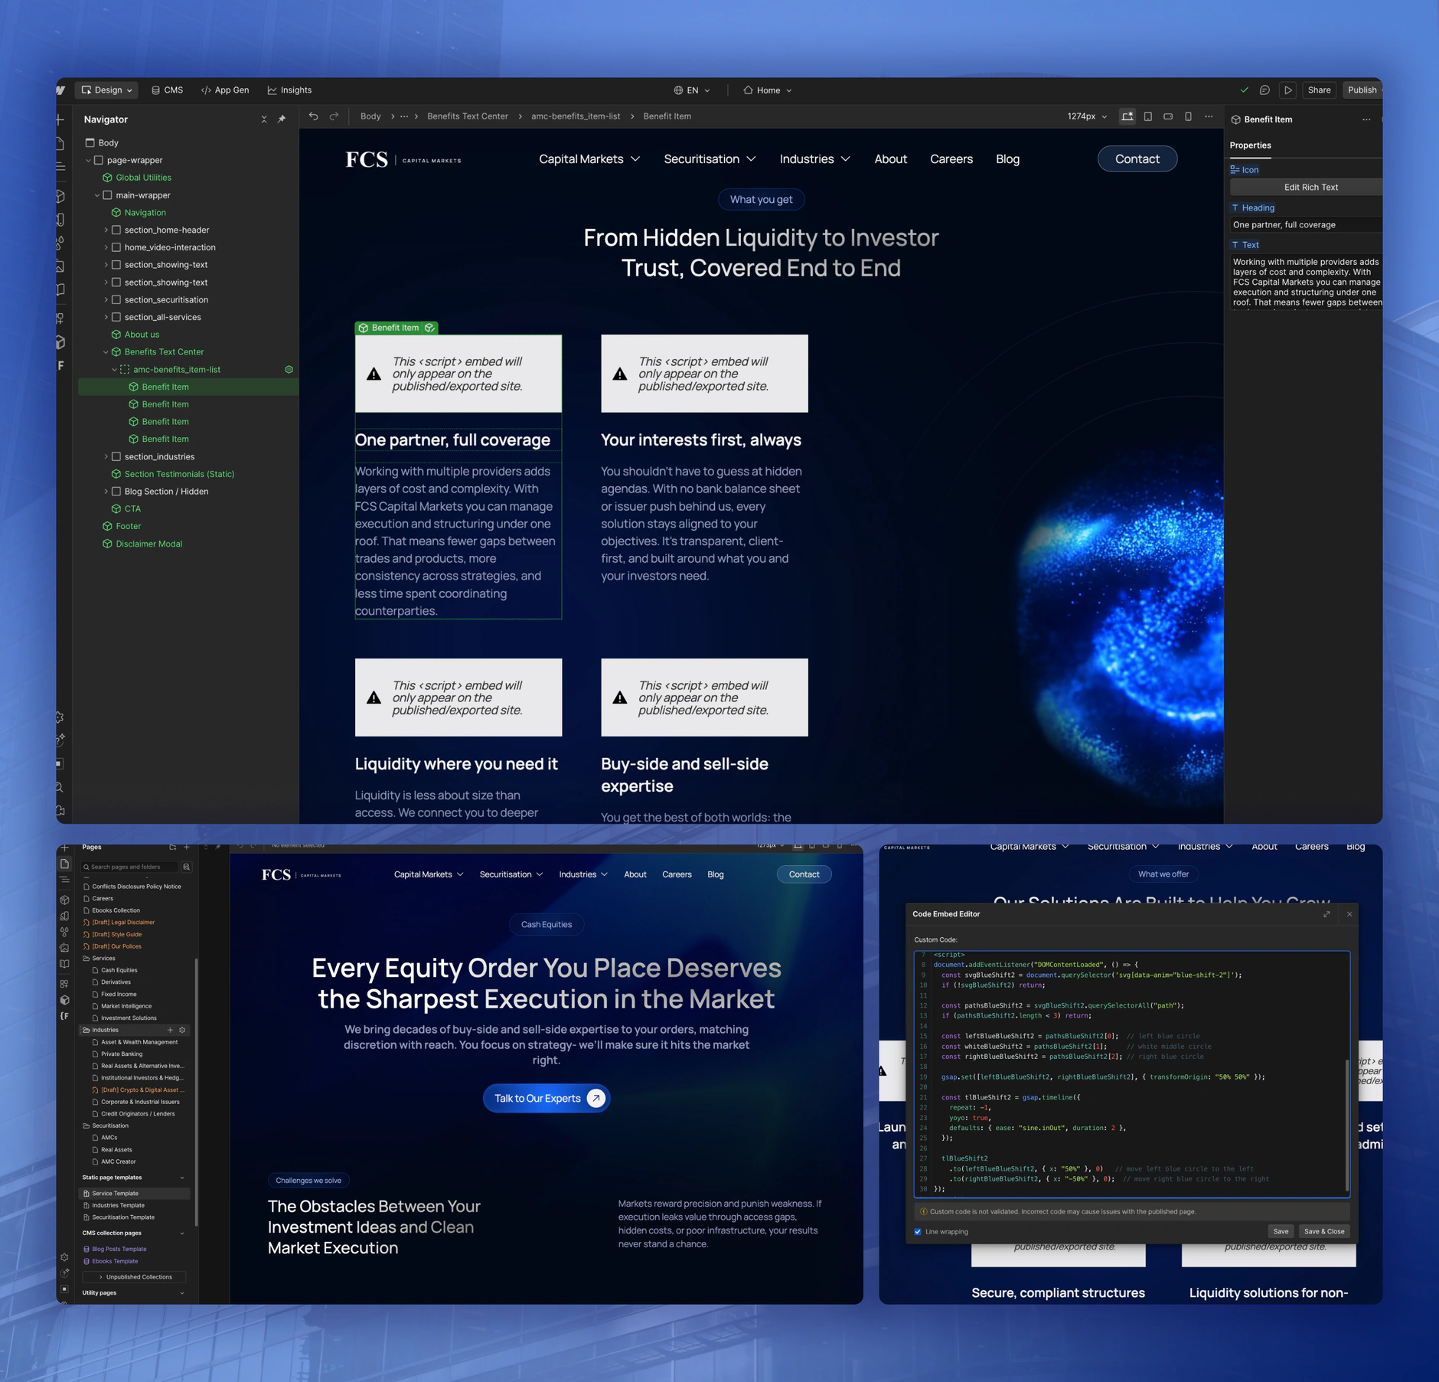This screenshot has width=1439, height=1382.
Task: Click the Benefit Item label's component edit icon
Action: [430, 328]
